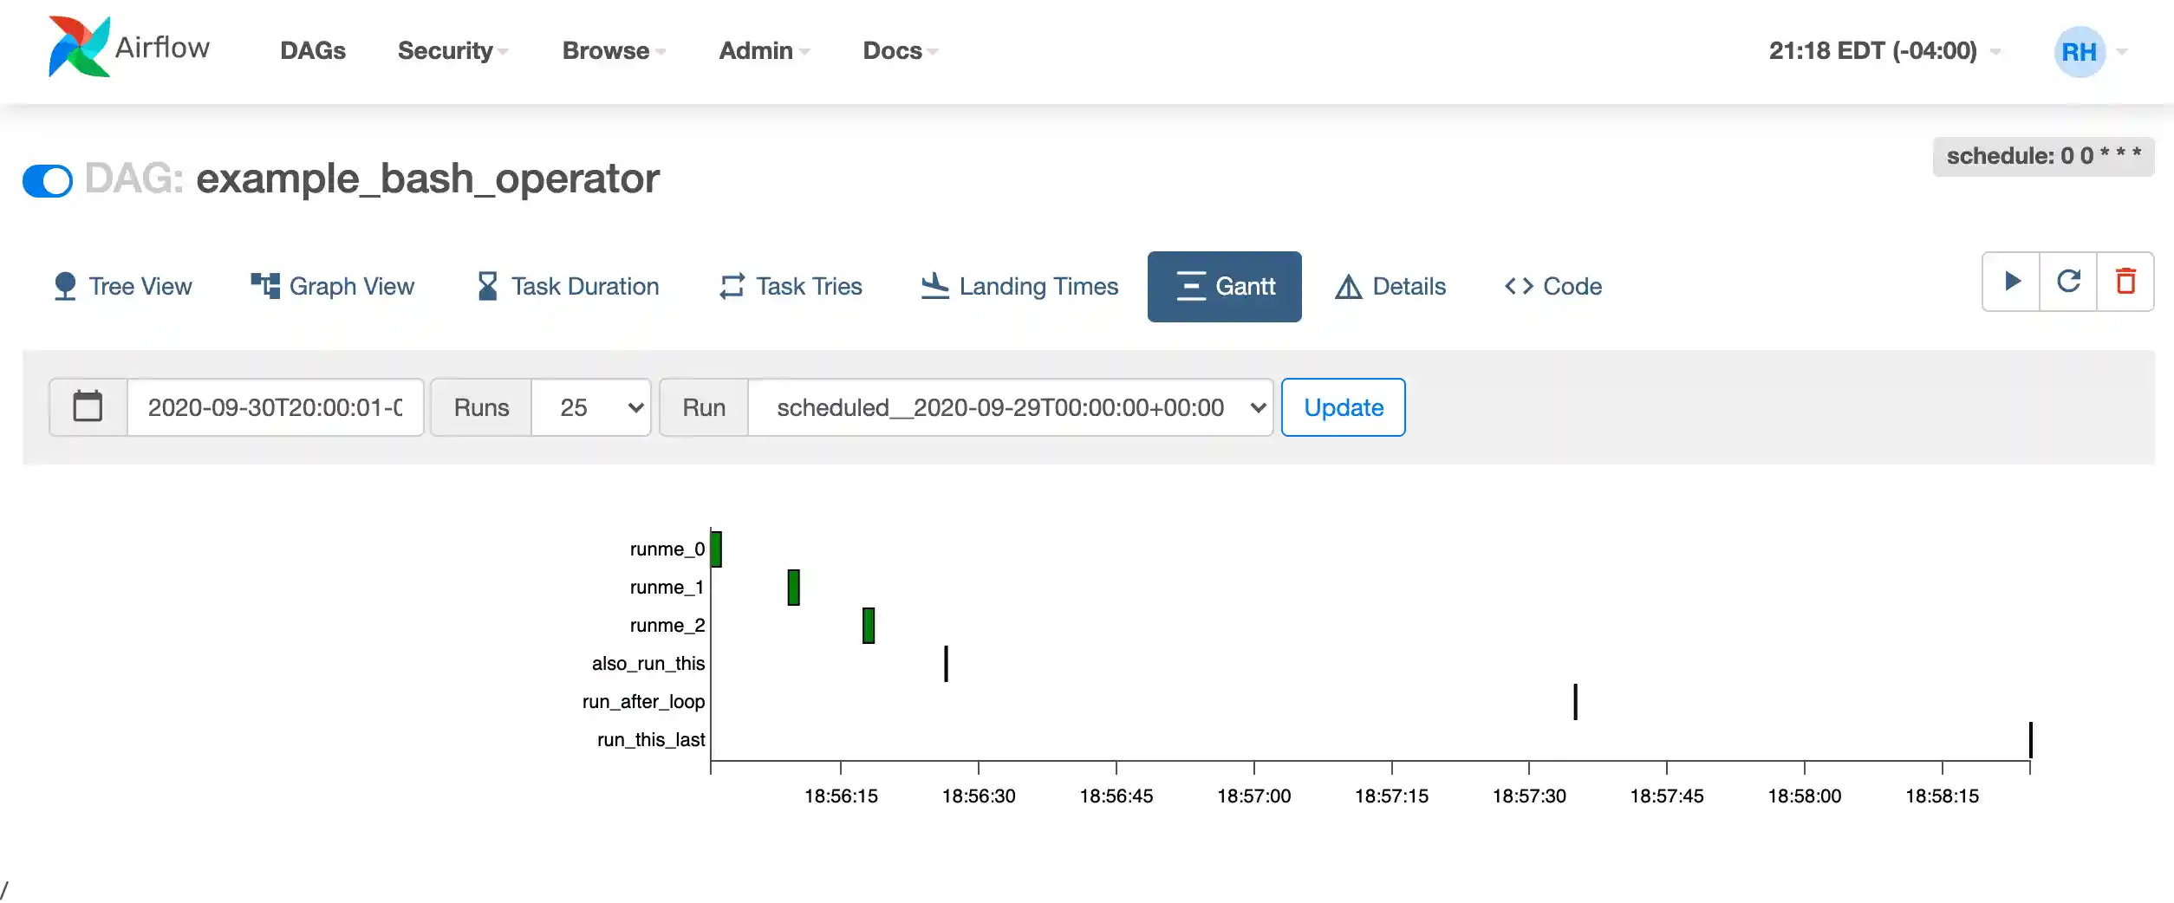This screenshot has height=903, width=2174.
Task: Click the Details warning triangle icon
Action: (1347, 286)
